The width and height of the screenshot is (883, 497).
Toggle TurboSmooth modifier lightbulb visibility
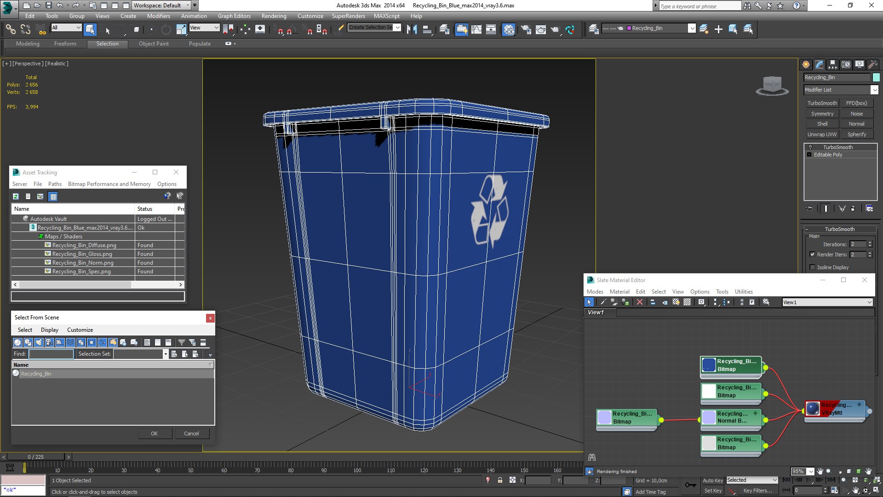coord(810,147)
